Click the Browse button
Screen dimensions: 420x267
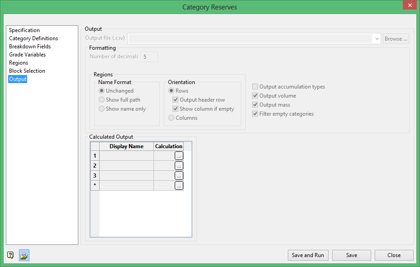point(396,39)
